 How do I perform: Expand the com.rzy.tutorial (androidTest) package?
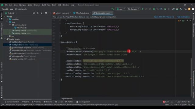click(10, 30)
